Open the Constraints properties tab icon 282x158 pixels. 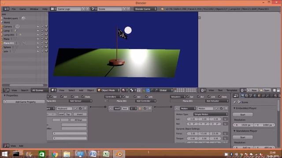point(263,96)
